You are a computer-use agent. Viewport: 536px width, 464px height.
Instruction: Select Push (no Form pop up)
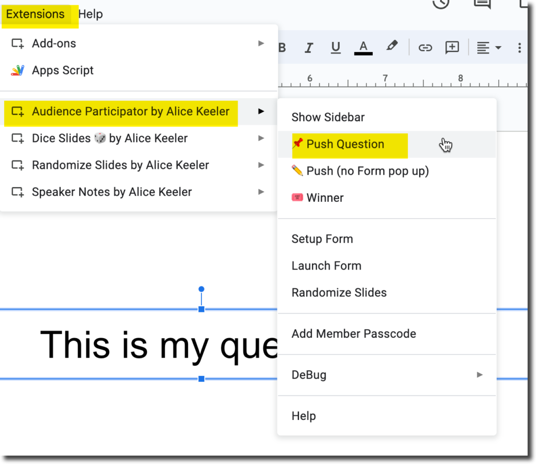(387, 171)
